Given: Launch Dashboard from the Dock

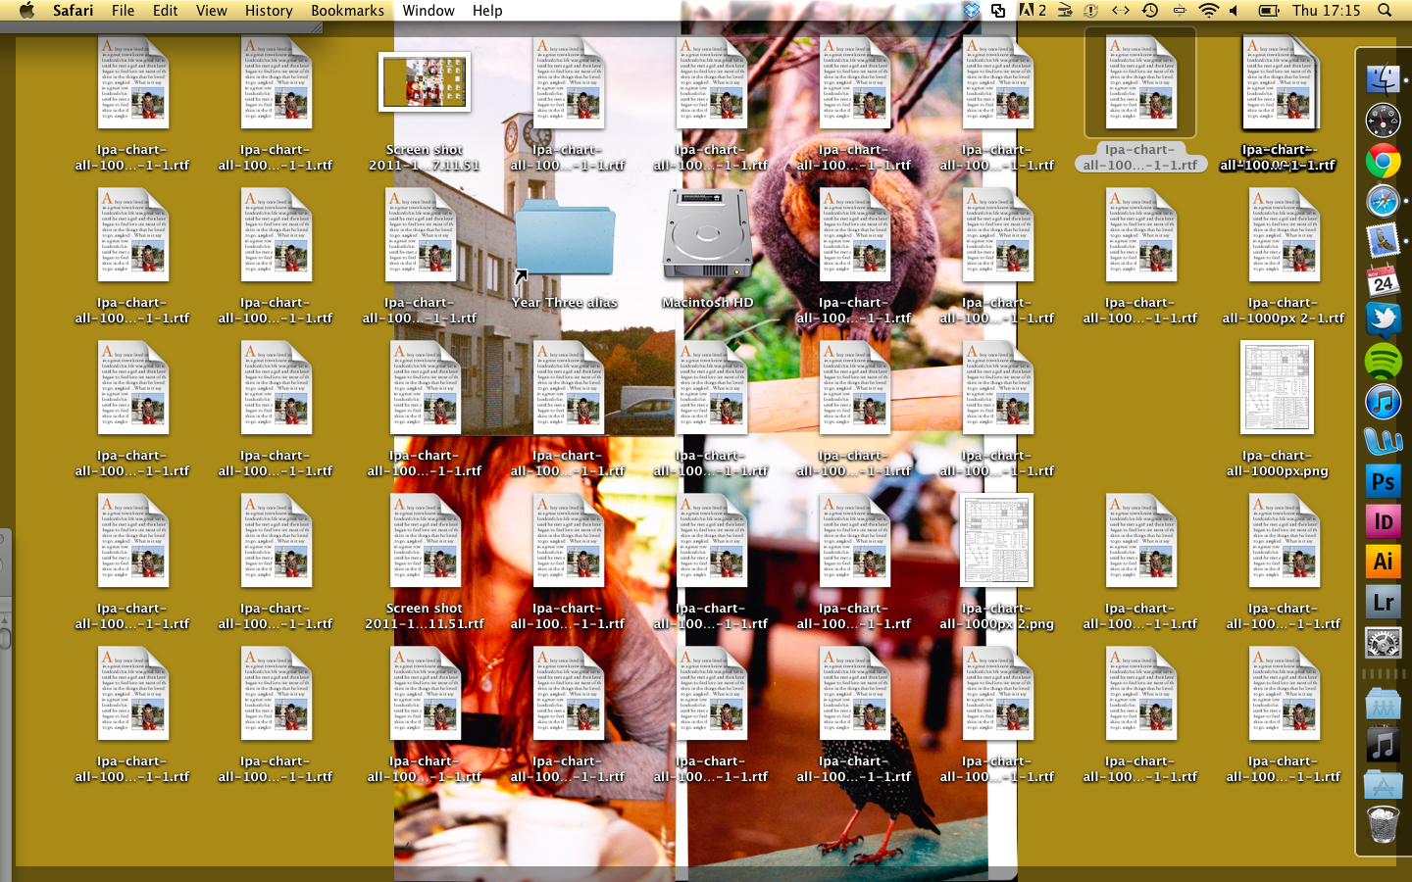Looking at the screenshot, I should point(1383,121).
